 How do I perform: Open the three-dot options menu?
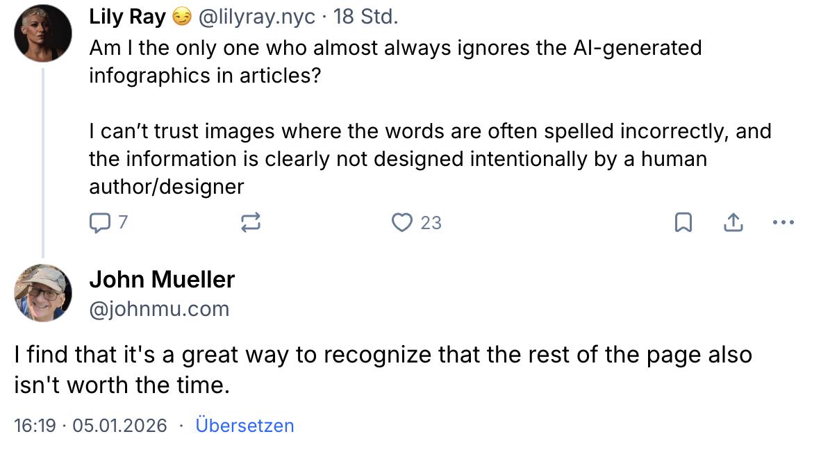[783, 222]
